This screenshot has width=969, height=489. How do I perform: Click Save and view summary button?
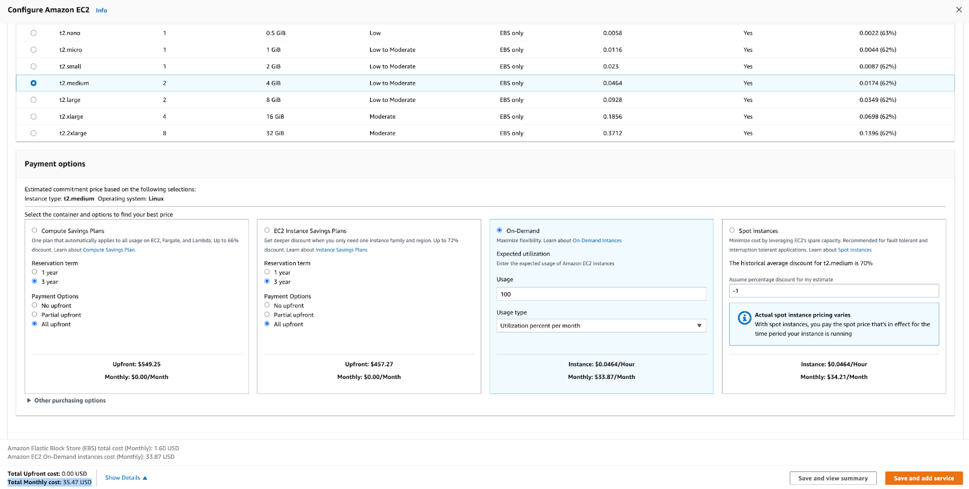[833, 478]
